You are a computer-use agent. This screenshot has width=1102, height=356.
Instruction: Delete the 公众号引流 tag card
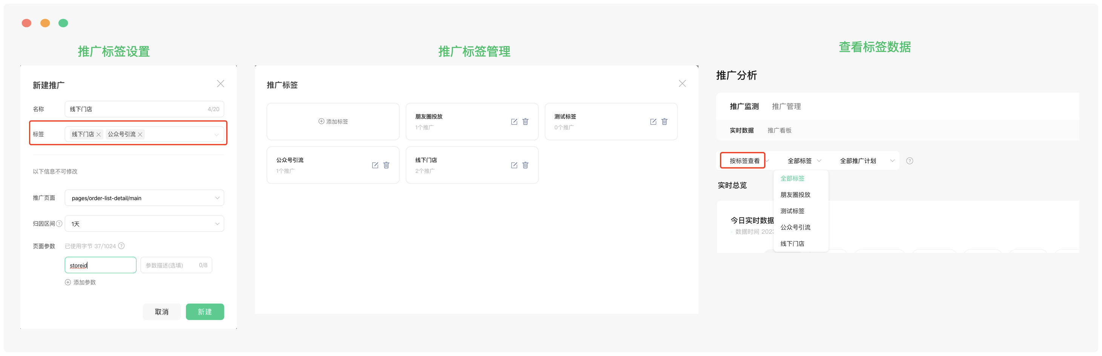(x=386, y=165)
